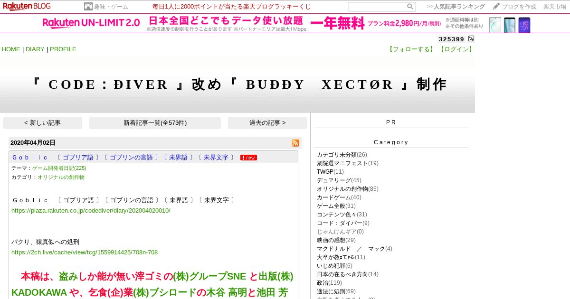Open category link オリジナルの創作物 under post

61,177
